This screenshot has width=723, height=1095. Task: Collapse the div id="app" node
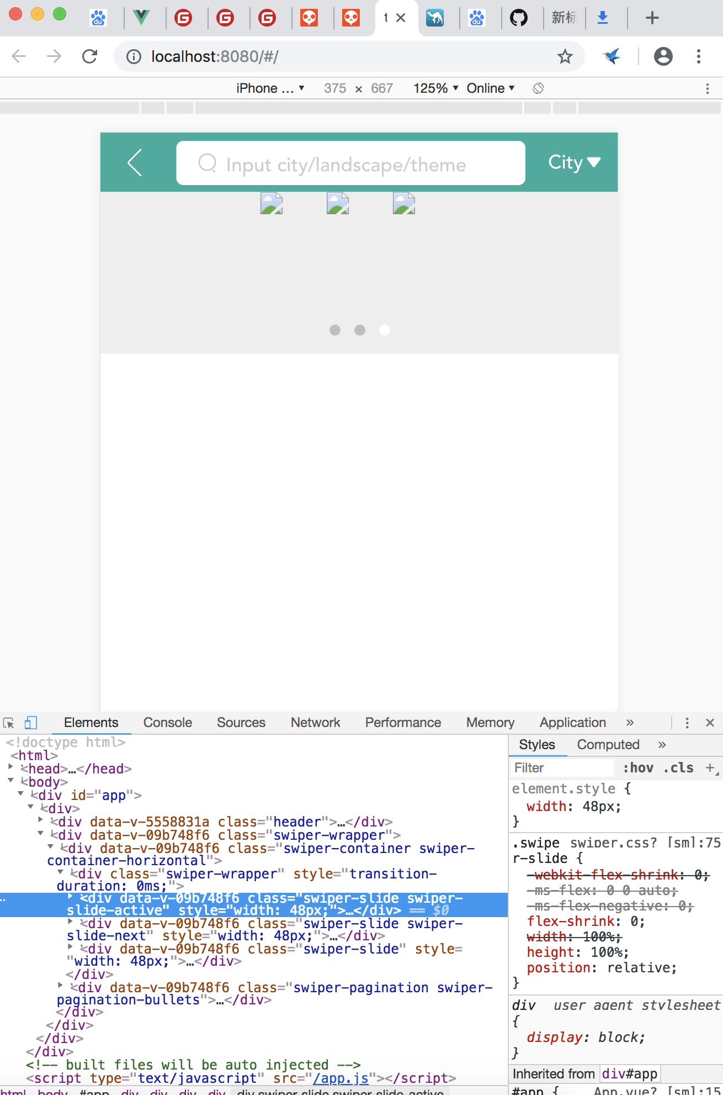[20, 793]
